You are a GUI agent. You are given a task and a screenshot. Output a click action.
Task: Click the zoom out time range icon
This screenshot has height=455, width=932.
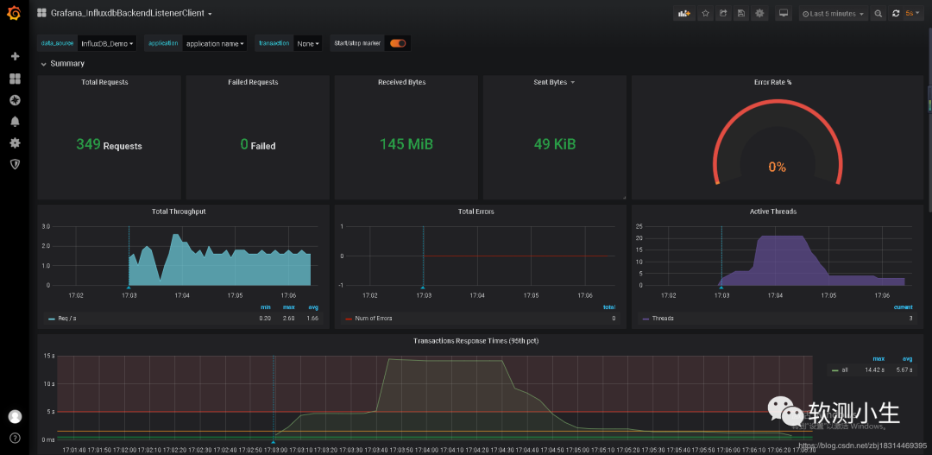[878, 14]
